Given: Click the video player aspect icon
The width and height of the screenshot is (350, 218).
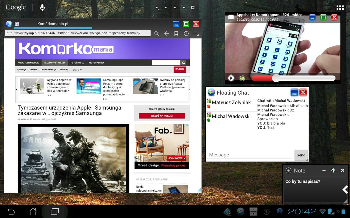Looking at the screenshot, I should coord(231,17).
